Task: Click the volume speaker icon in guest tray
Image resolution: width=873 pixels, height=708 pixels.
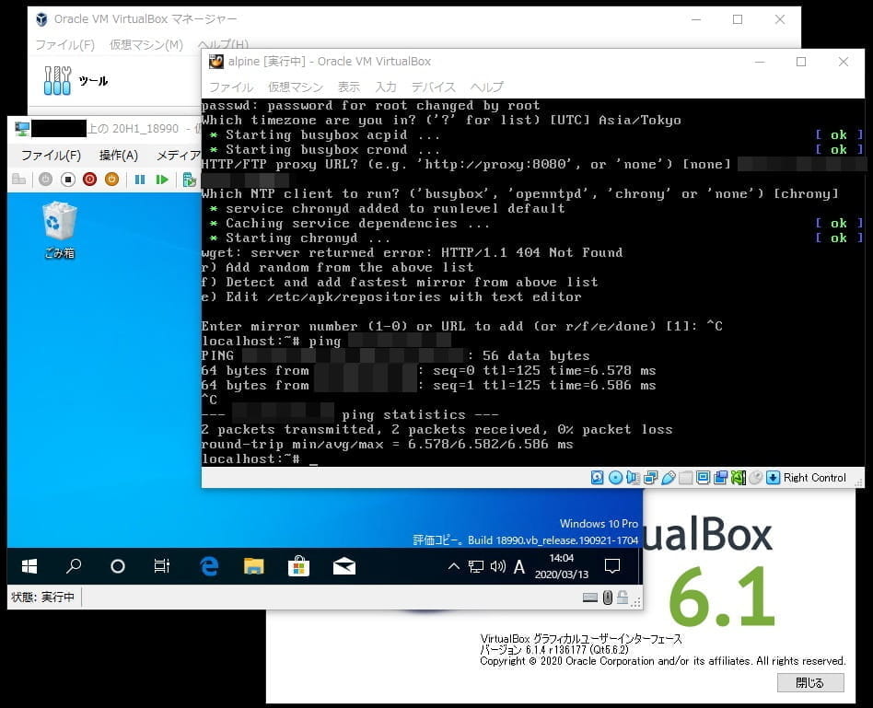Action: coord(498,566)
